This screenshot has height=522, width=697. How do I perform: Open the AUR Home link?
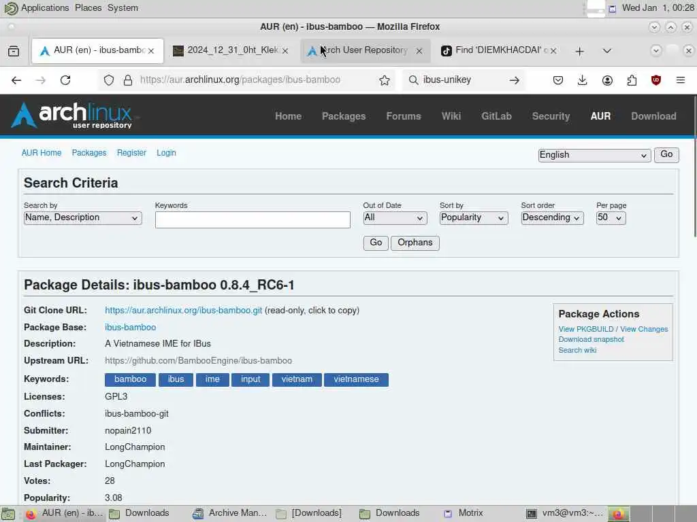(42, 153)
